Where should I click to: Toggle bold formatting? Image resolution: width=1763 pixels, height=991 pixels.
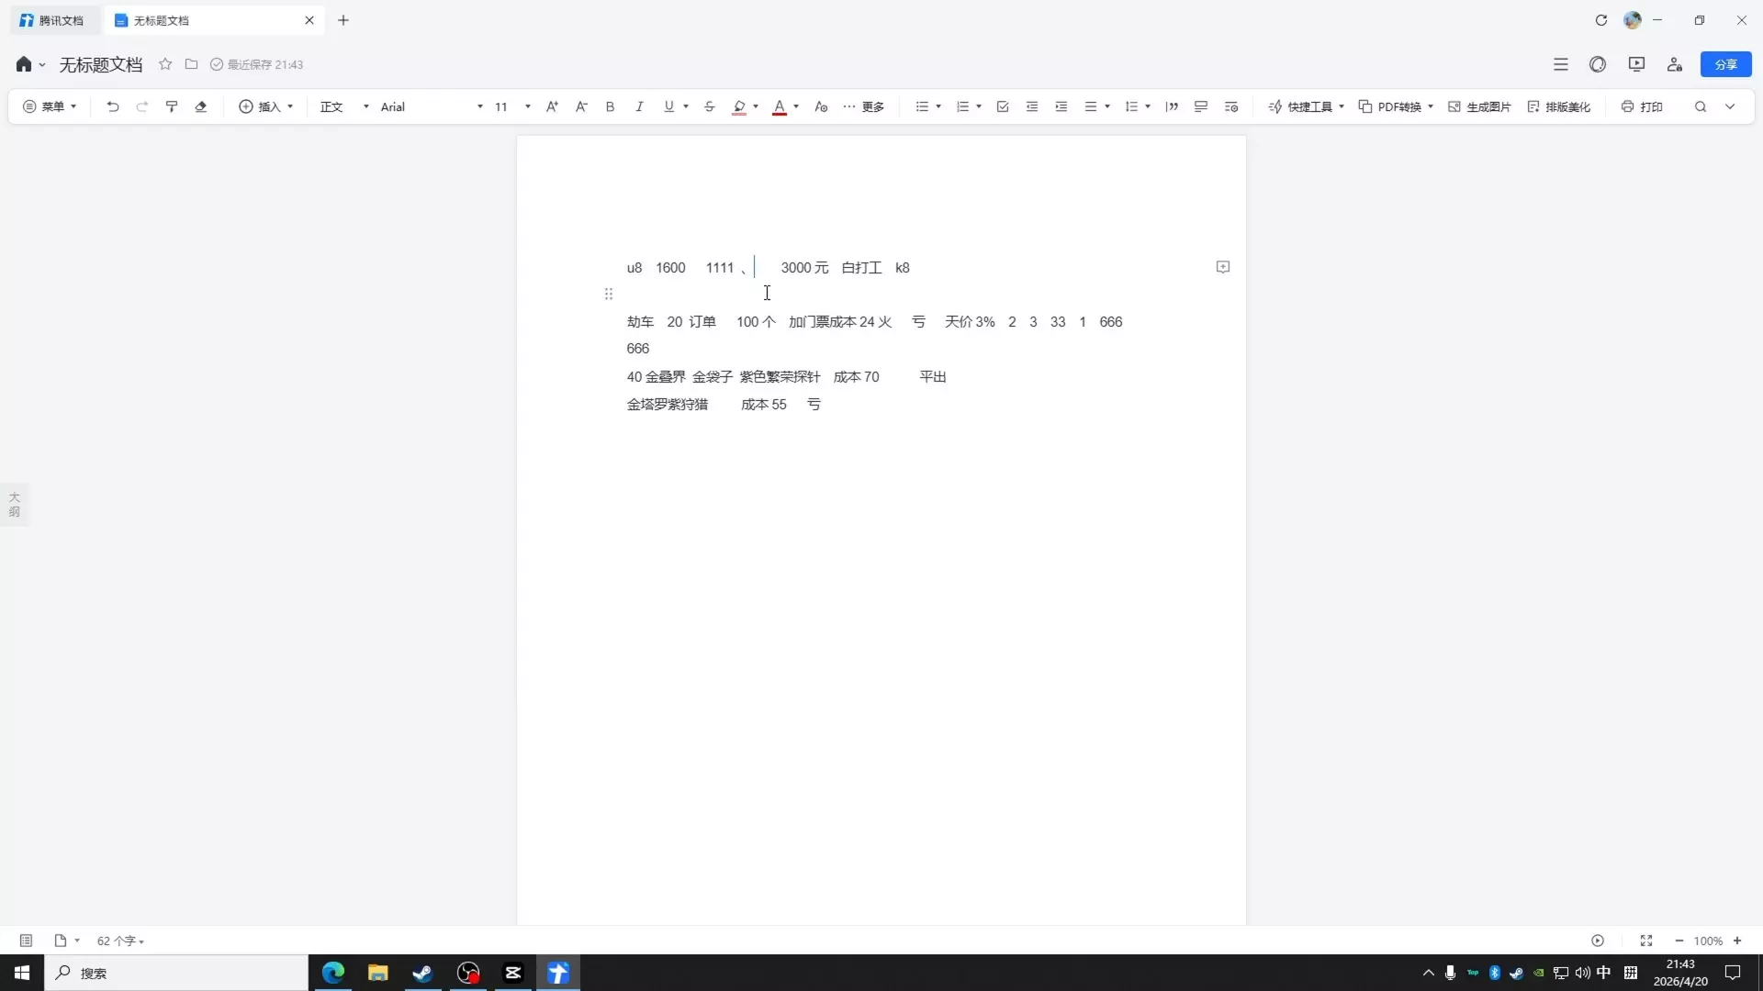point(610,106)
